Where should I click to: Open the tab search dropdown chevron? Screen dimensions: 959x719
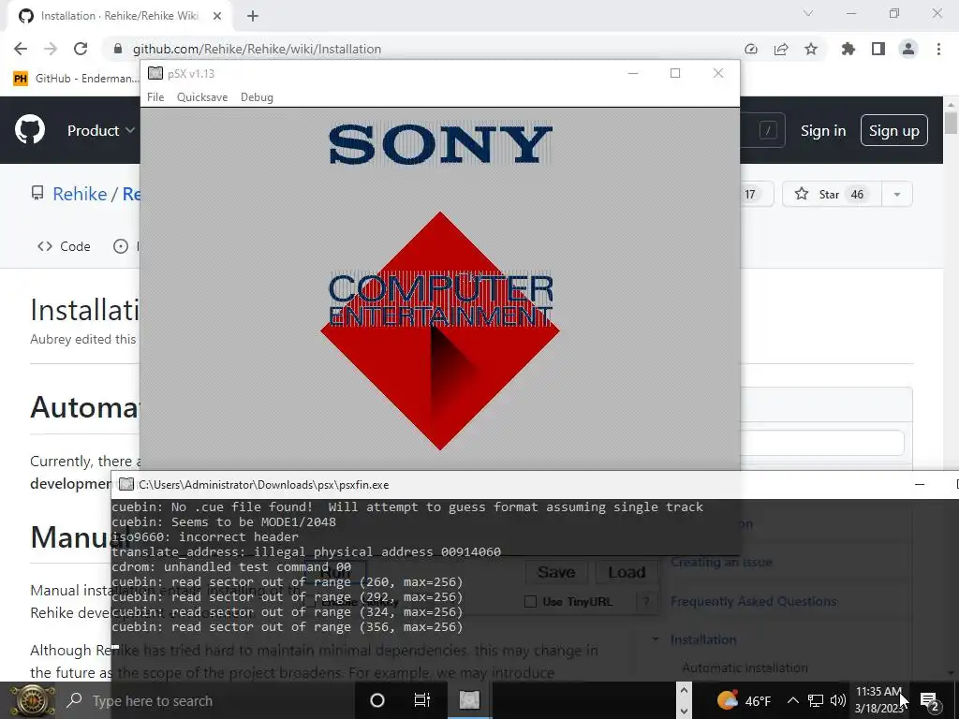tap(808, 13)
